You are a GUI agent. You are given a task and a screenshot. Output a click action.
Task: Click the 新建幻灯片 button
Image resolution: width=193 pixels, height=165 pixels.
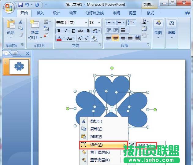coord(35,30)
